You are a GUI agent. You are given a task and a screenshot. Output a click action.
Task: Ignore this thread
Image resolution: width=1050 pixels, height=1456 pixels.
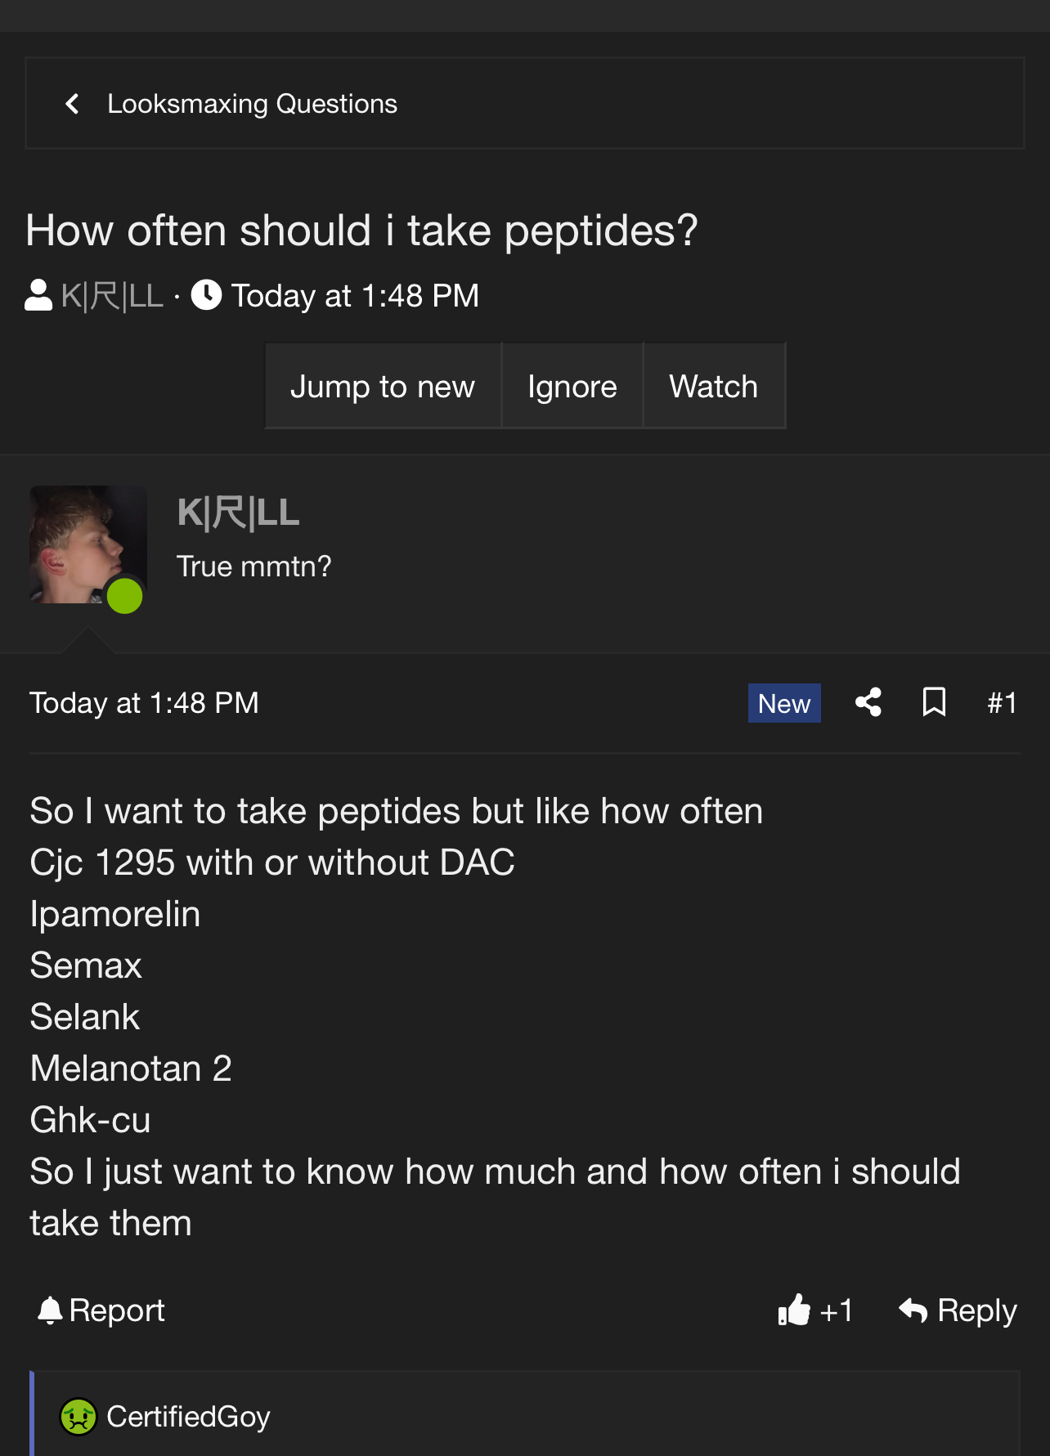tap(572, 386)
